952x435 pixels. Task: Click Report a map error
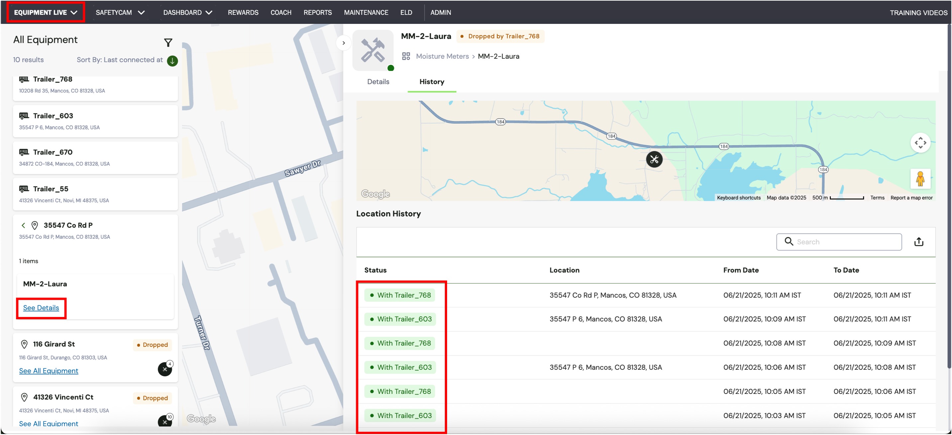[x=911, y=198]
